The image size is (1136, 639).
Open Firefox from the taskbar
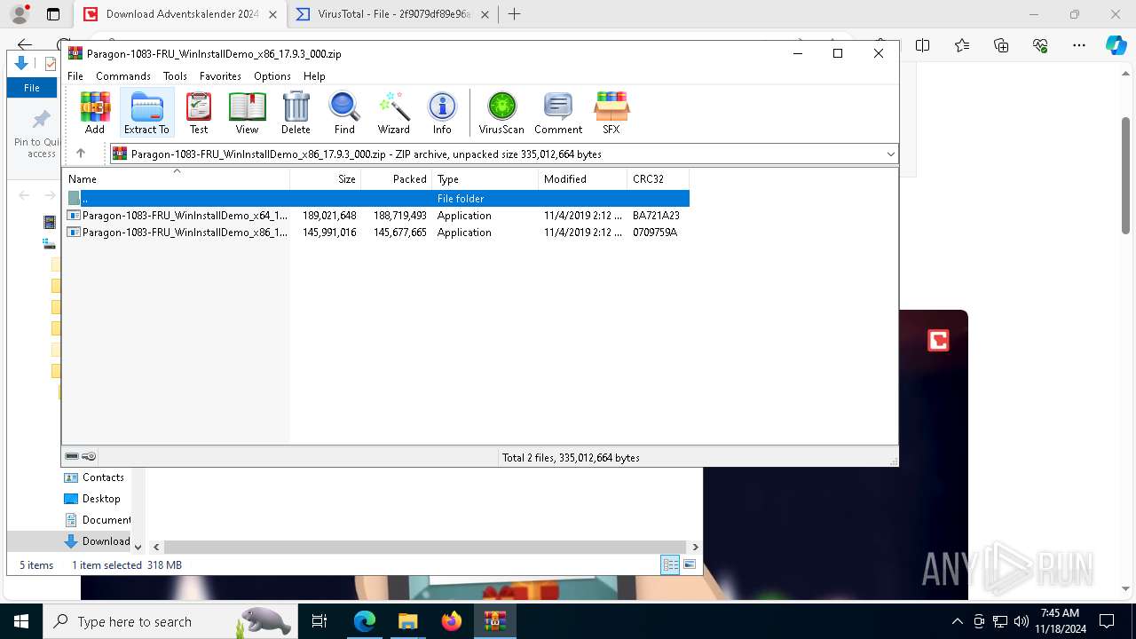coord(452,621)
